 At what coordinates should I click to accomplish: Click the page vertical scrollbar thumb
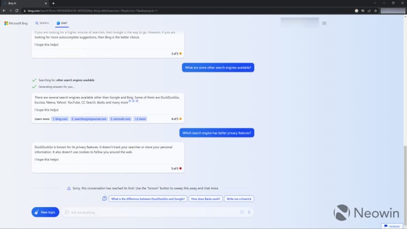pos(405,184)
